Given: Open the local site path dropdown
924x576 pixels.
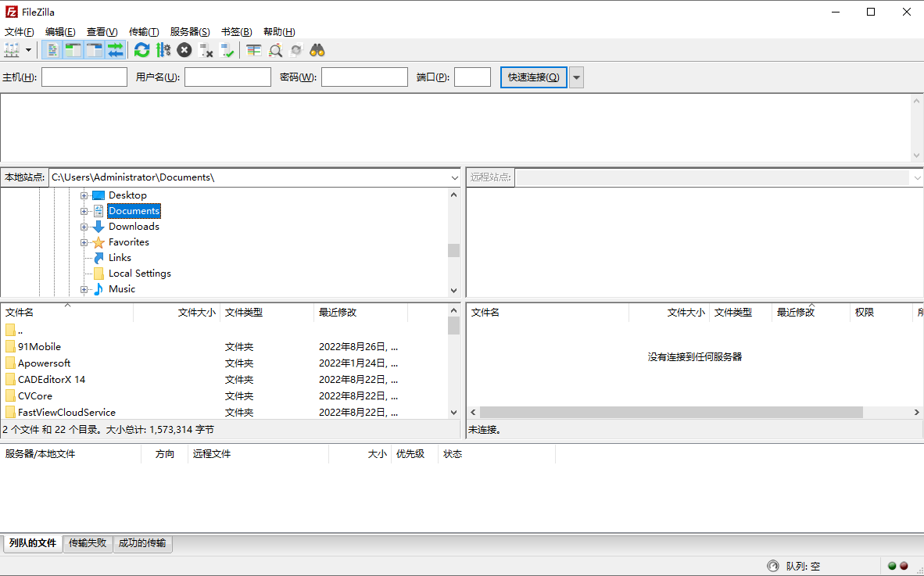Looking at the screenshot, I should click(x=454, y=177).
